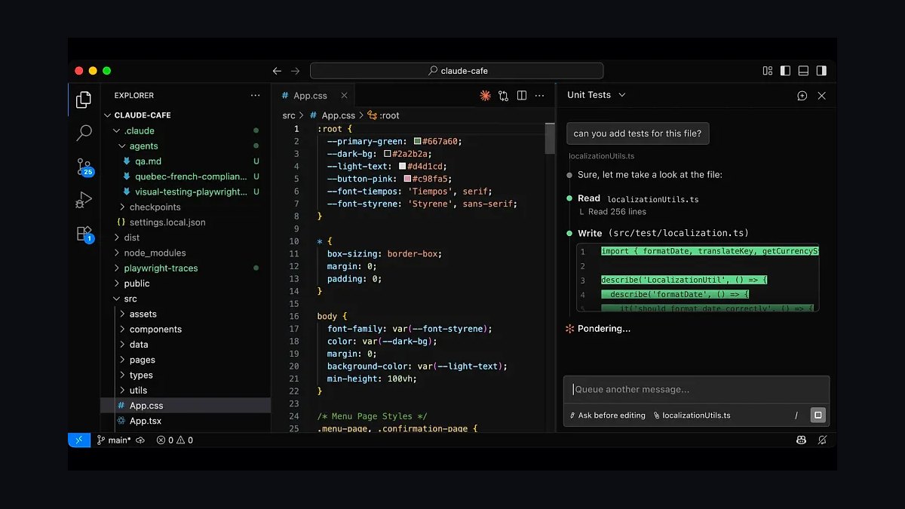Open Source Control view with 25 badge
The image size is (905, 509).
(x=84, y=167)
